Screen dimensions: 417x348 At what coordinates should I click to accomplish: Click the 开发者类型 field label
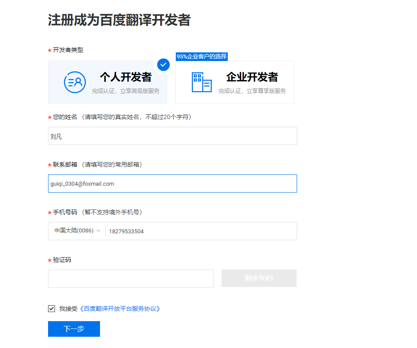(x=68, y=50)
